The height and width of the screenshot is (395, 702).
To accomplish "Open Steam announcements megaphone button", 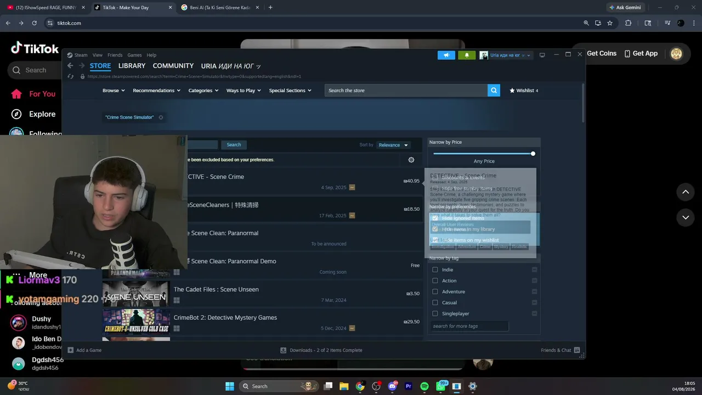I will [x=446, y=55].
